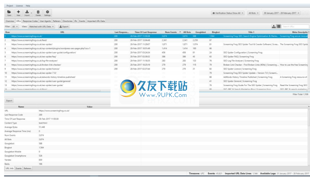Open the Verification Status Show All dropdown
The image size is (310, 177).
[x=228, y=13]
